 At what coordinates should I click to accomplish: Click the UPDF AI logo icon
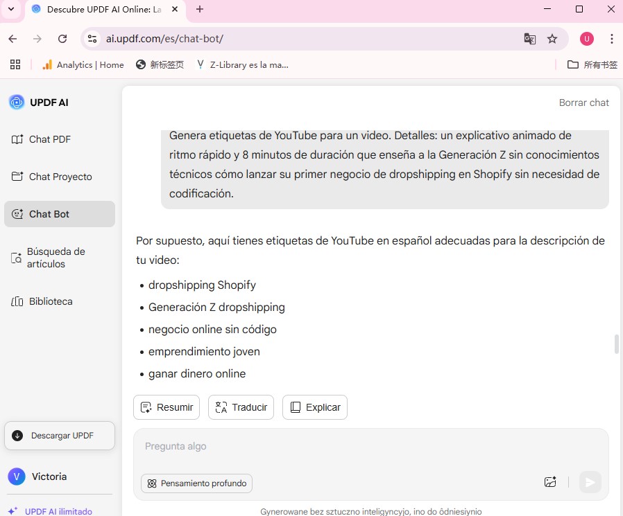point(17,103)
